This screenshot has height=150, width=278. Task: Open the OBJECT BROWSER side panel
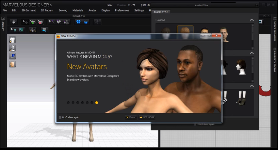click(275, 29)
